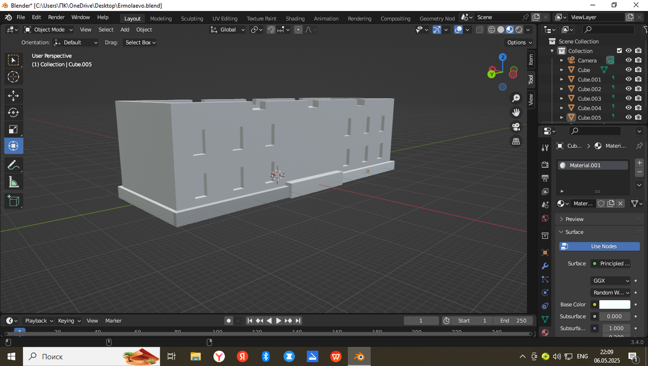Click the Base Color white swatch
This screenshot has height=366, width=648.
tap(615, 305)
